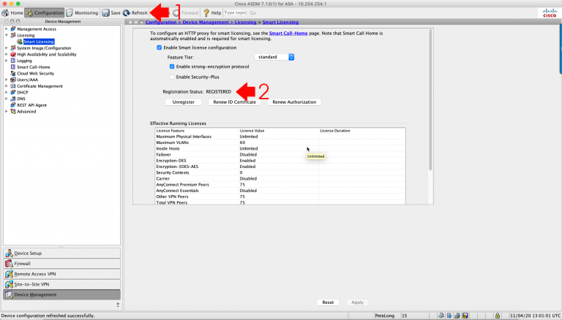
Task: Click the REST API Agent icon
Action: [x=13, y=105]
